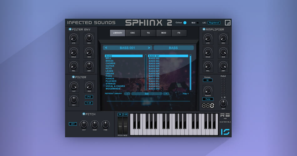Image resolution: width=297 pixels, height=156 pixels.
Task: Click REFRESH LIBRARY
Action: 113,94
